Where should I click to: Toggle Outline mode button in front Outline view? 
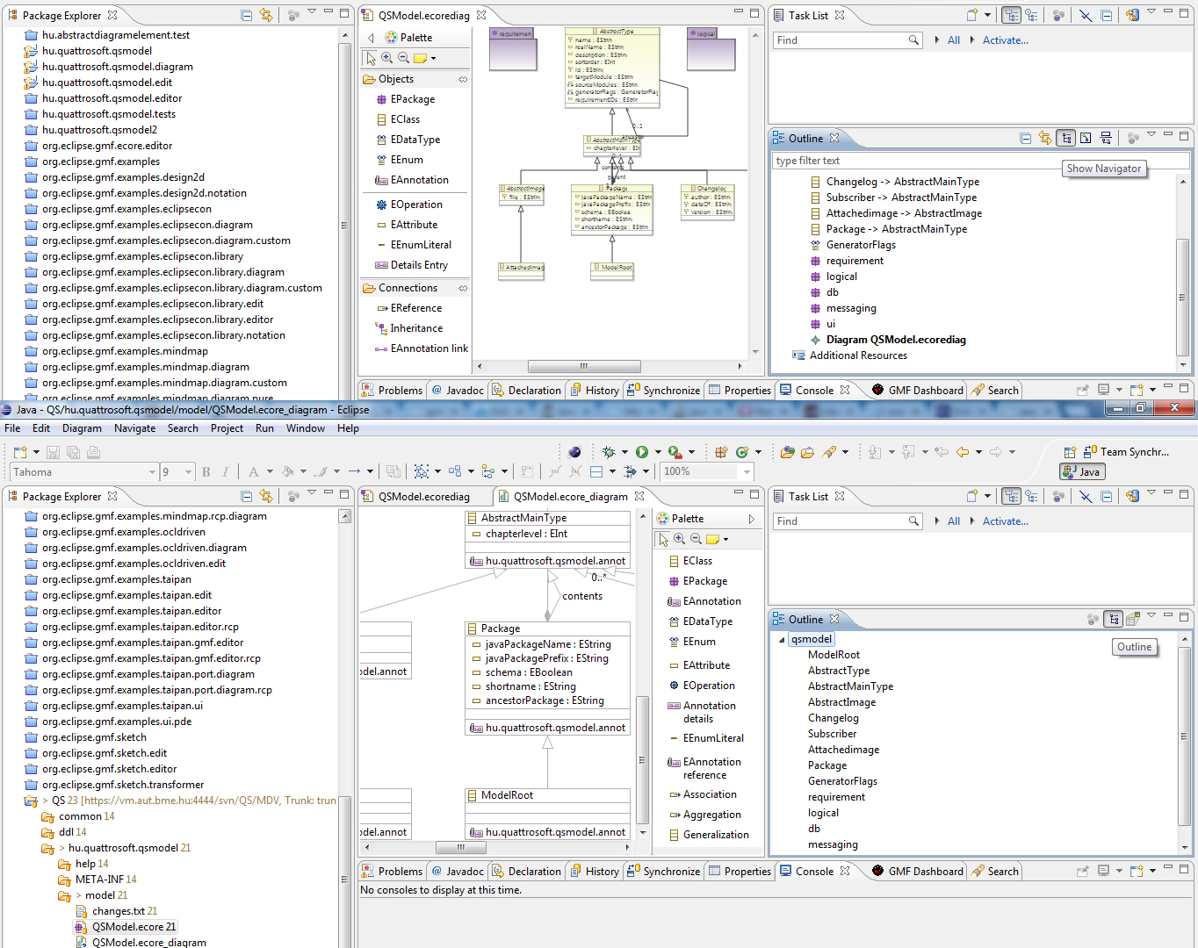point(1115,619)
